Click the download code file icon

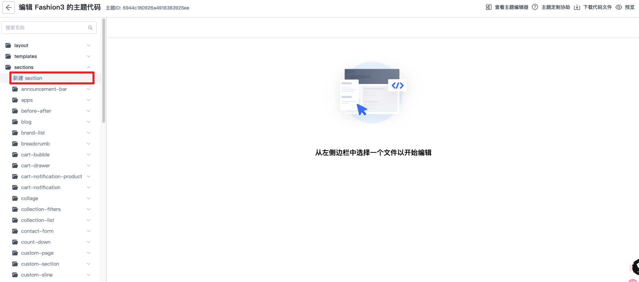tap(577, 7)
